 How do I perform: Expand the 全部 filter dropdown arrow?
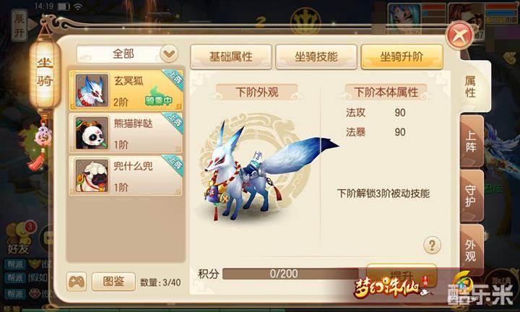(169, 53)
